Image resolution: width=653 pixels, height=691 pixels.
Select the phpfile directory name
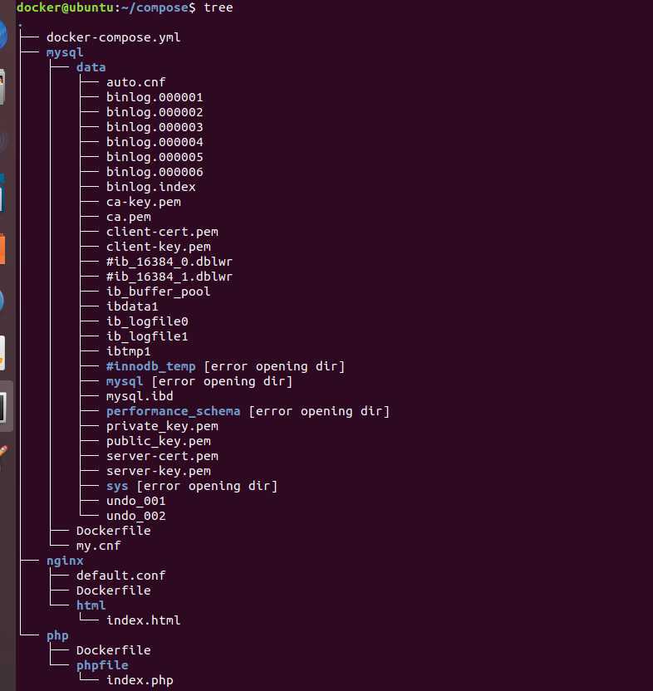[102, 666]
